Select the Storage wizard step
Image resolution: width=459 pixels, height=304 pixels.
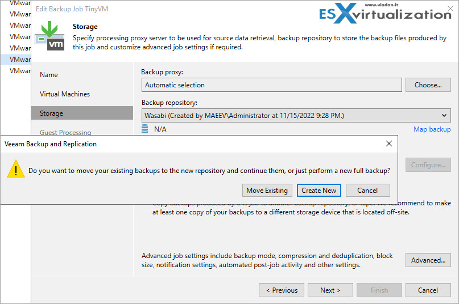[x=82, y=113]
